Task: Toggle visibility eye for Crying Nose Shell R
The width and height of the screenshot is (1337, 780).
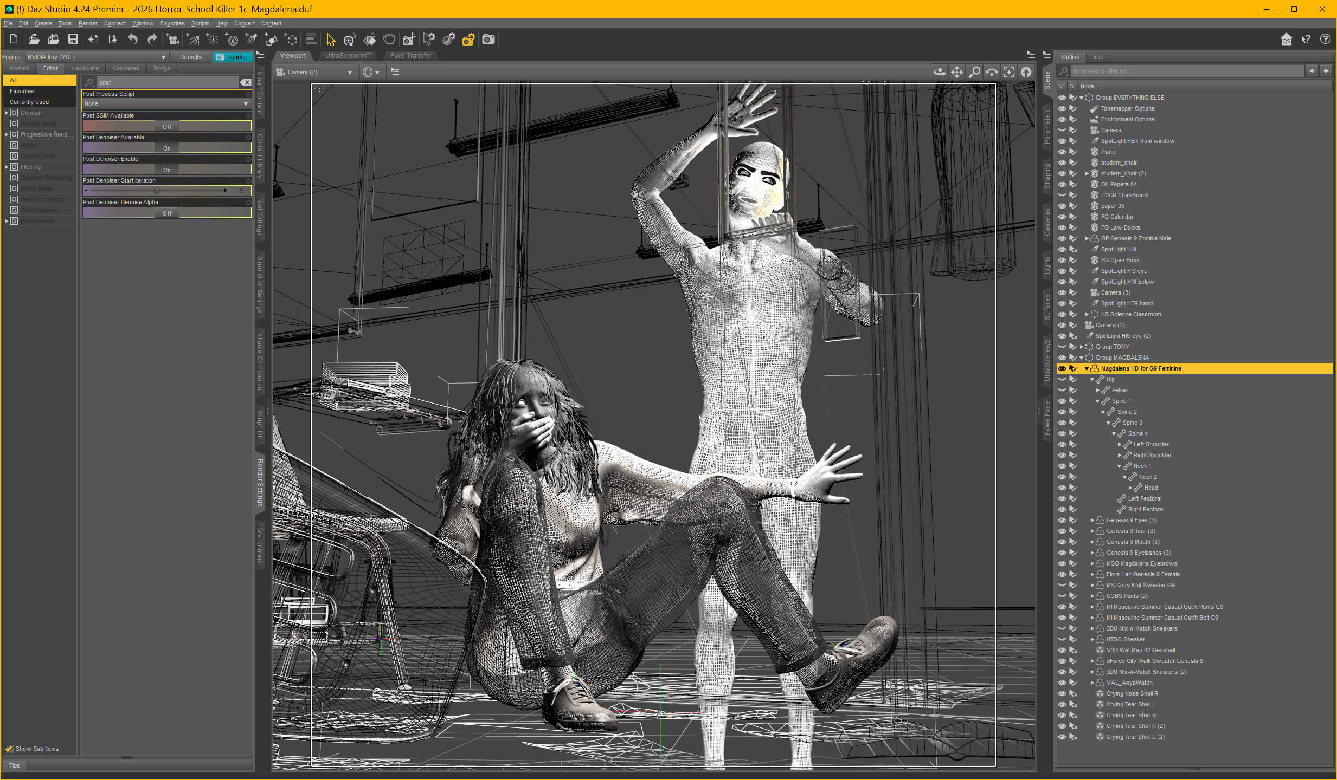Action: pyautogui.click(x=1062, y=693)
